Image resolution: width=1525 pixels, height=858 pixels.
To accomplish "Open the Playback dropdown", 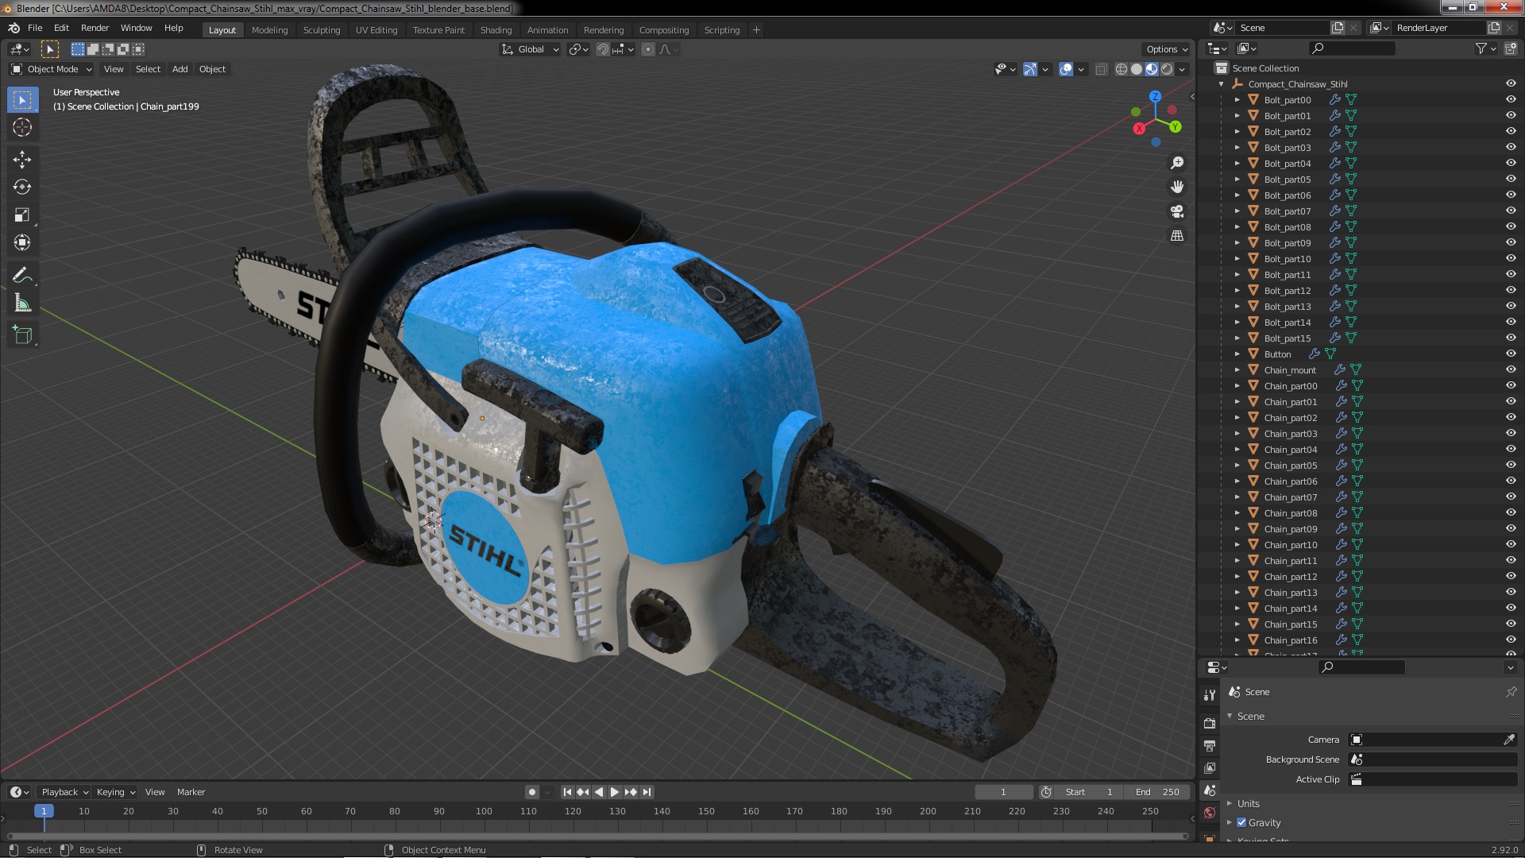I will click(x=64, y=792).
